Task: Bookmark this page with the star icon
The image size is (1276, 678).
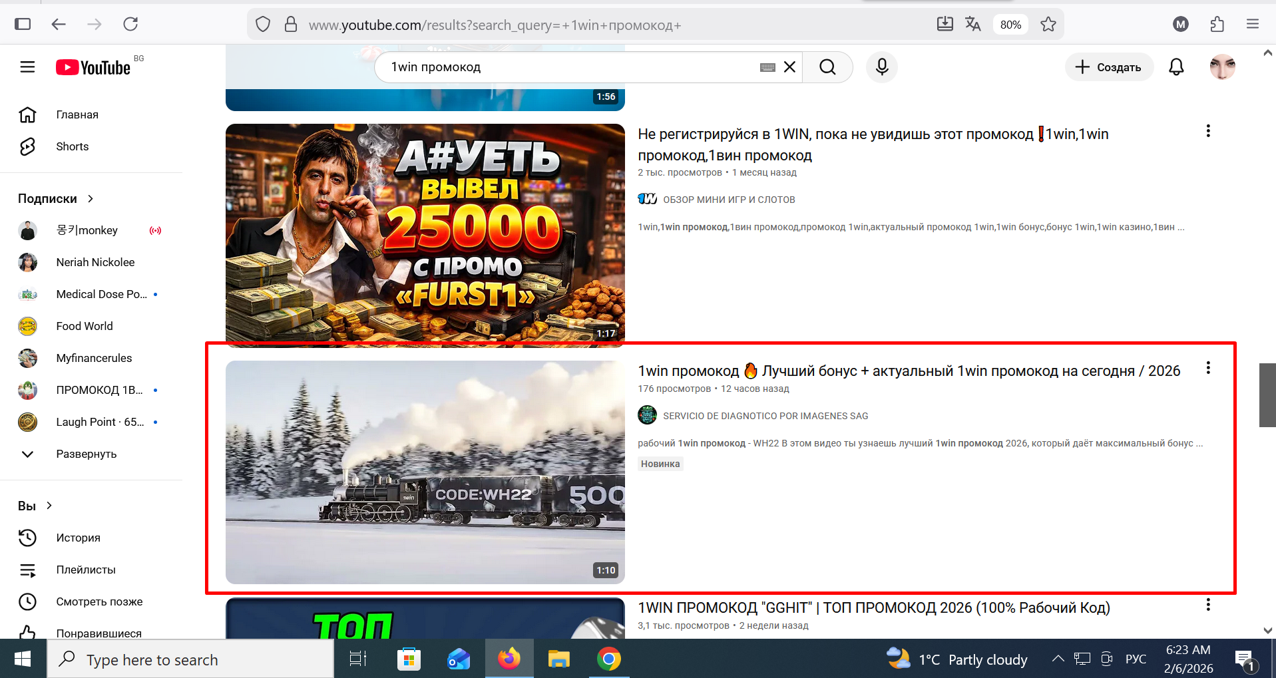Action: [x=1048, y=25]
